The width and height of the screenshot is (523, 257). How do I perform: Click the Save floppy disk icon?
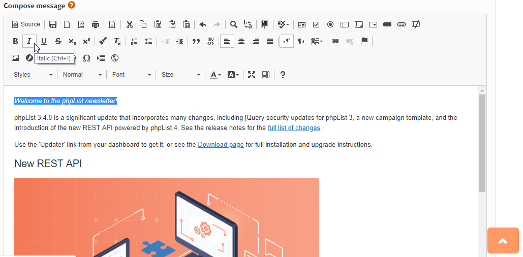pos(53,24)
